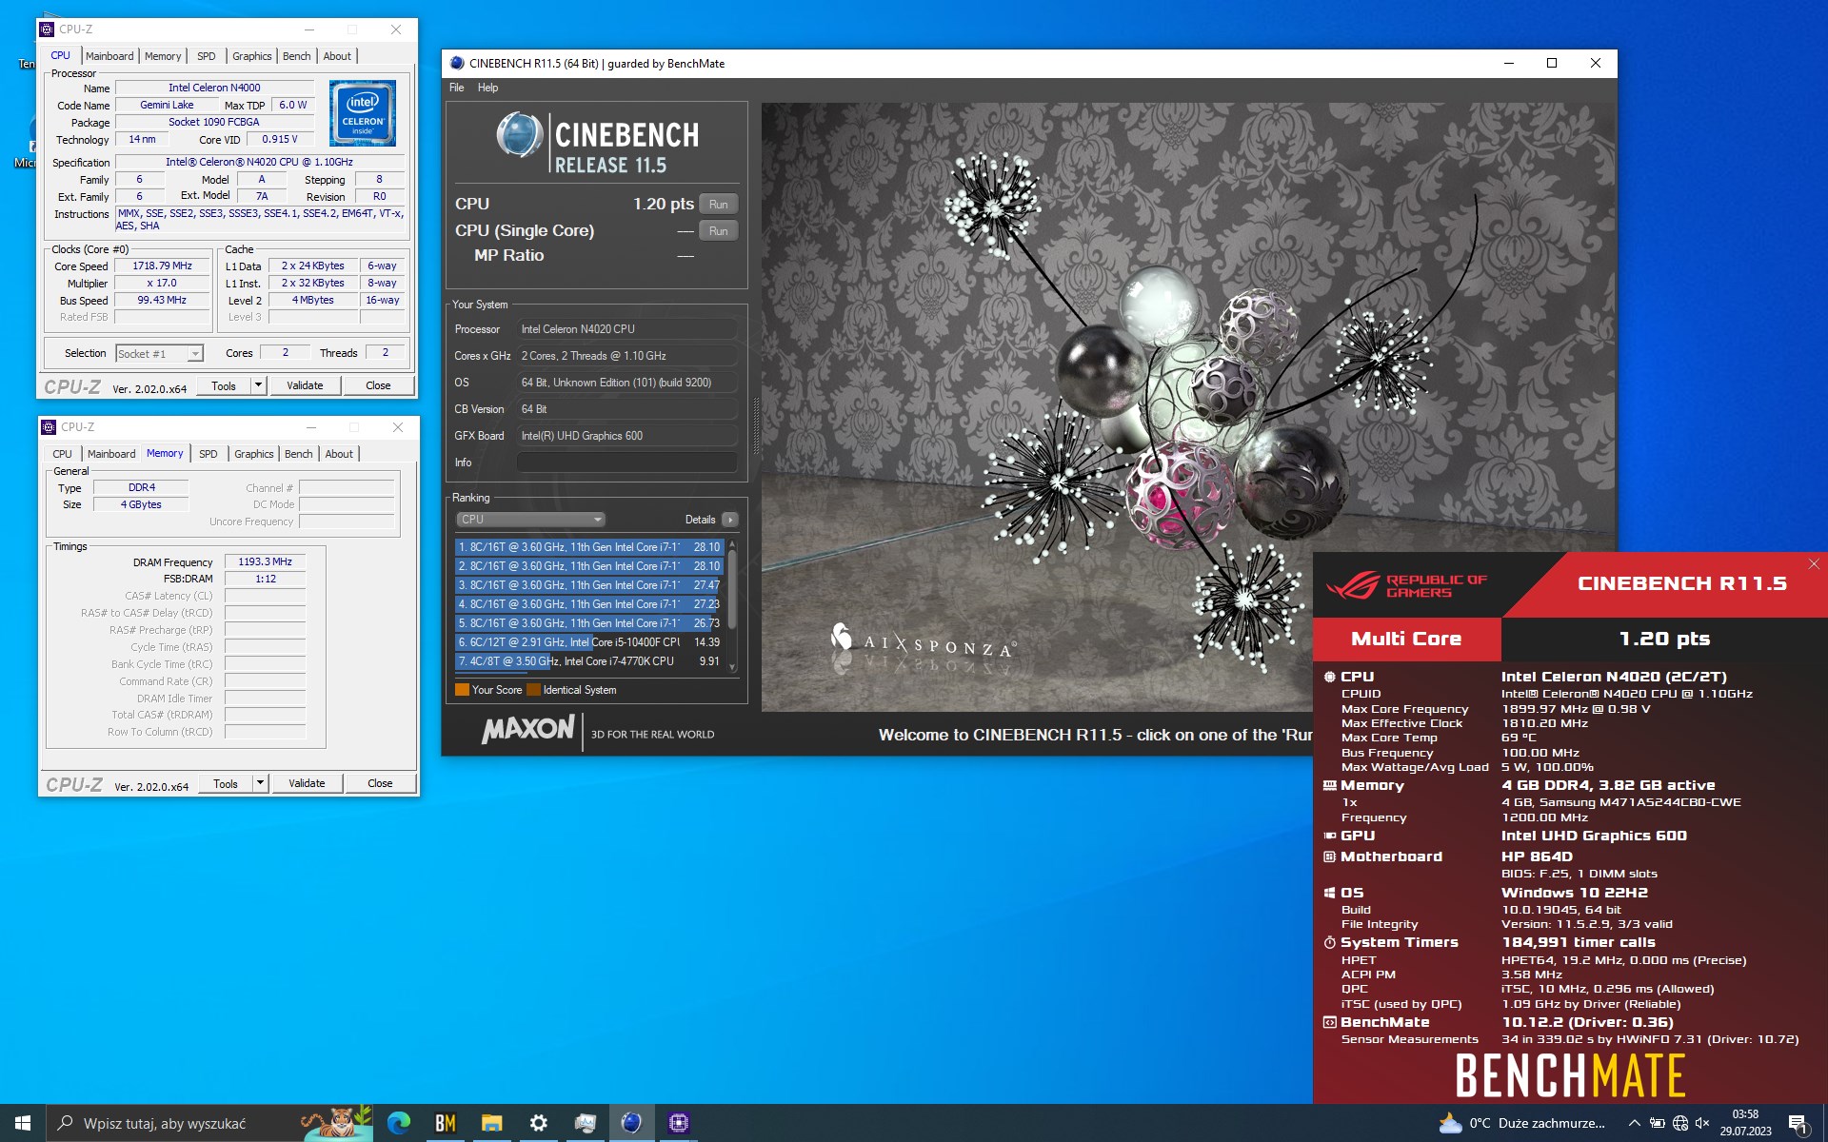1828x1142 pixels.
Task: Click the OS Windows icon in BenchMate panel
Action: point(1330,893)
